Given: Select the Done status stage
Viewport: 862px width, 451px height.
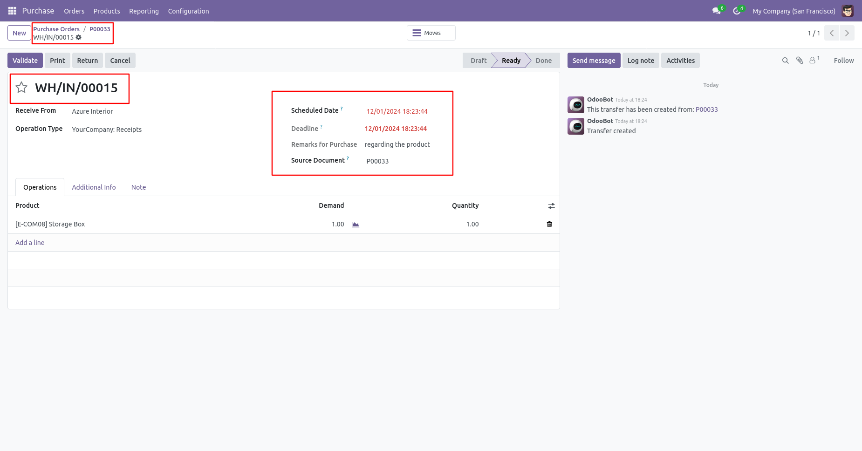Looking at the screenshot, I should tap(543, 61).
